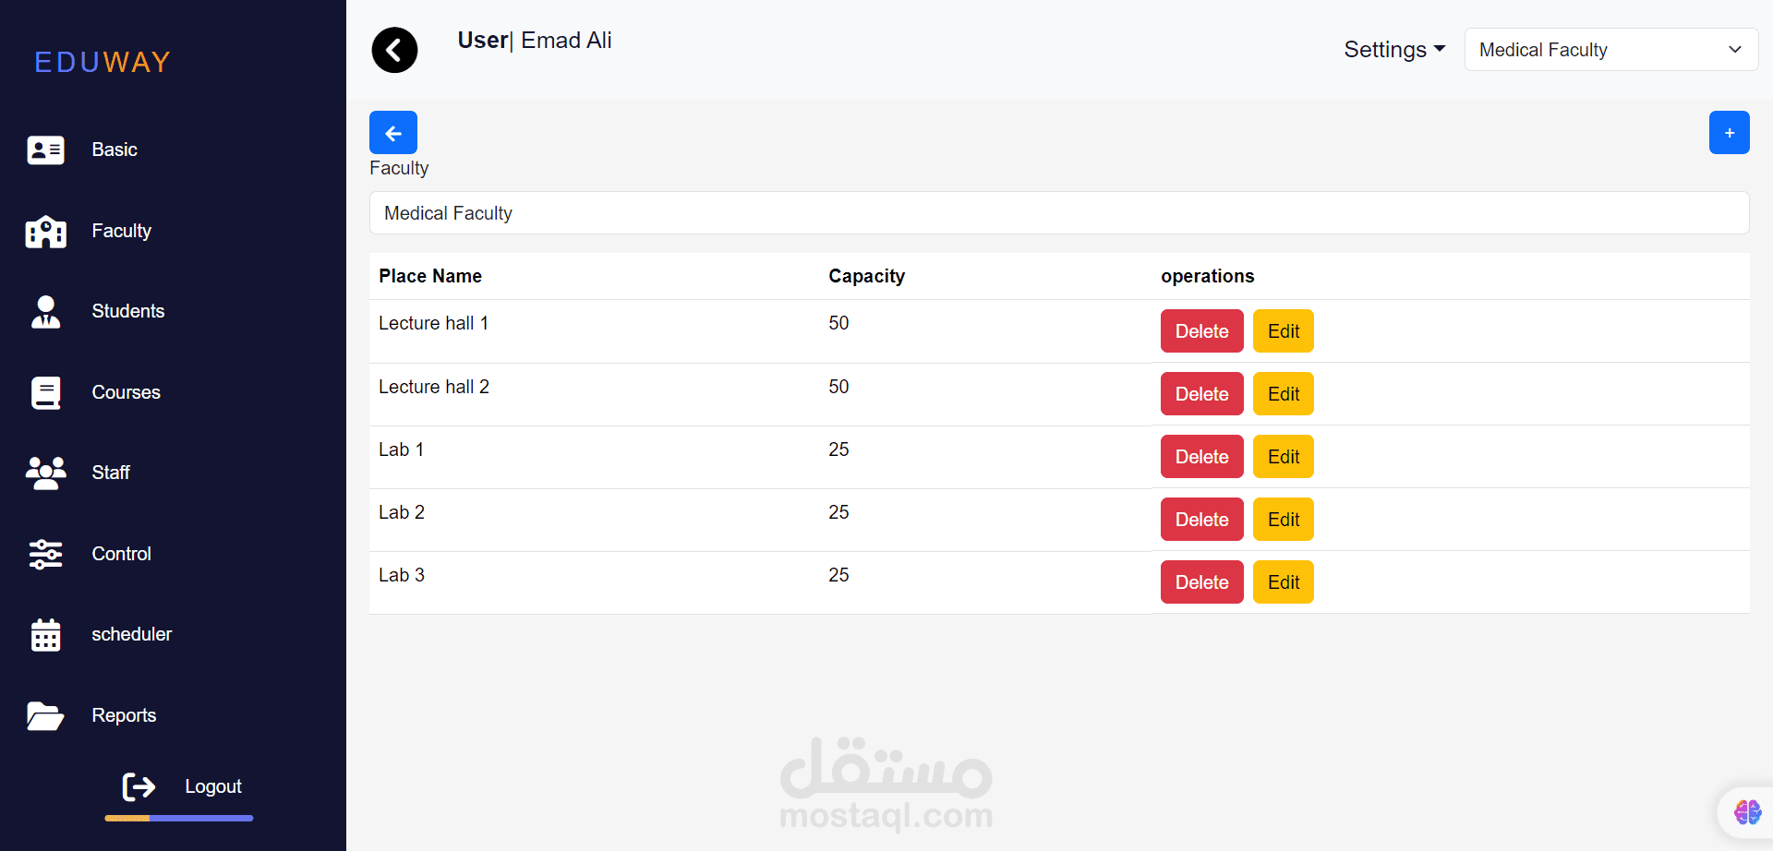
Task: Click the Logout exit arrow icon
Action: click(x=139, y=786)
